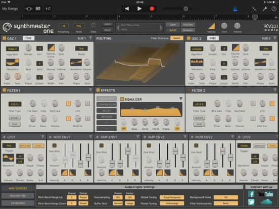This screenshot has width=279, height=209.
Task: Click the UNDO button
Action: click(108, 24)
